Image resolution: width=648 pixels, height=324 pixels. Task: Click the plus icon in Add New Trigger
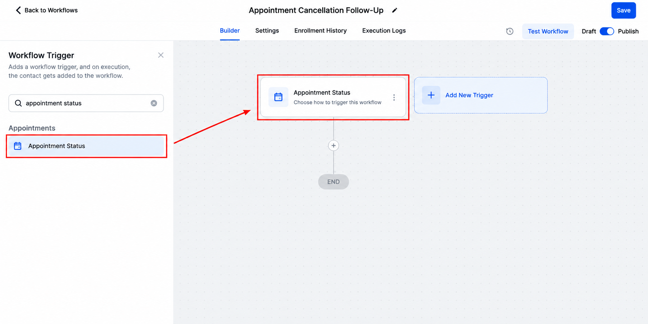coord(431,95)
